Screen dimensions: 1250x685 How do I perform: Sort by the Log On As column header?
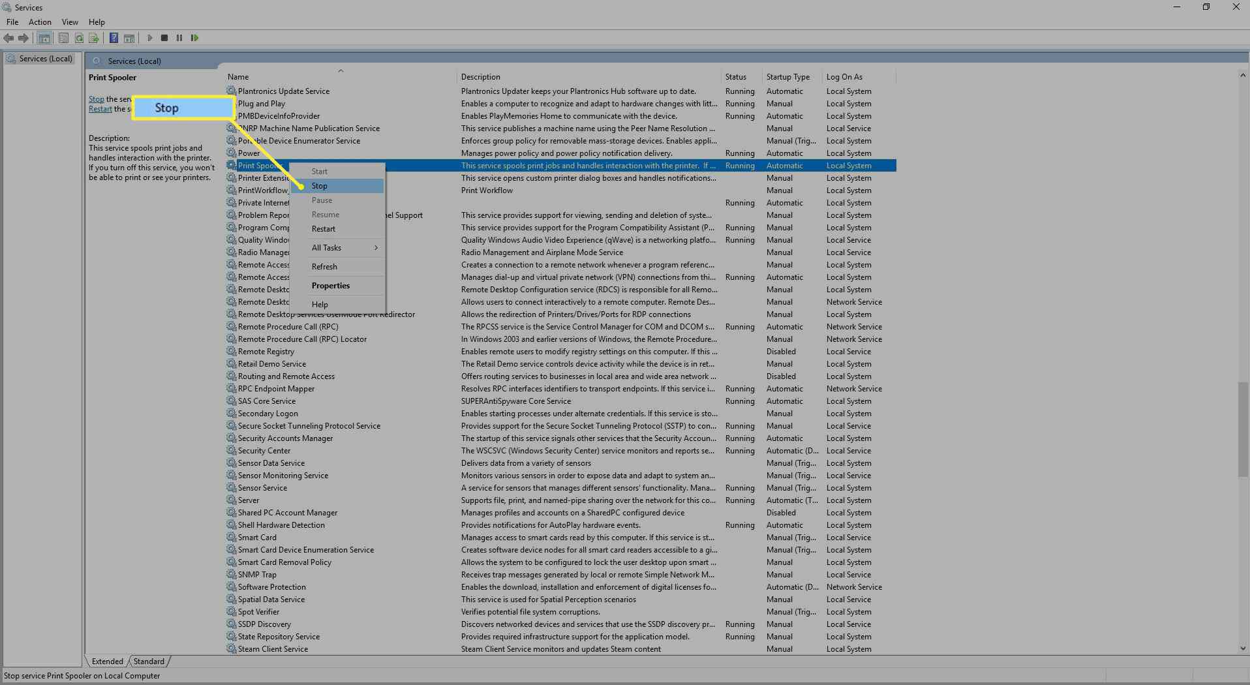pyautogui.click(x=859, y=76)
